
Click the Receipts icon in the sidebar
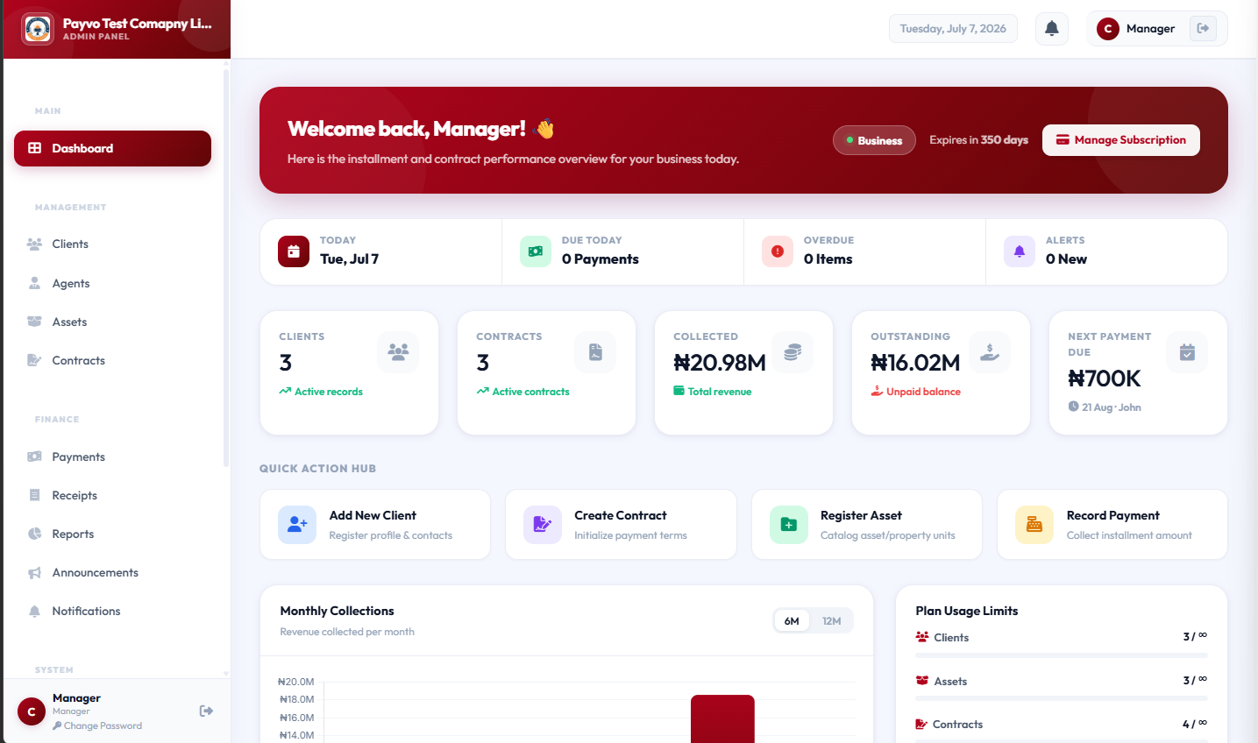click(x=35, y=495)
